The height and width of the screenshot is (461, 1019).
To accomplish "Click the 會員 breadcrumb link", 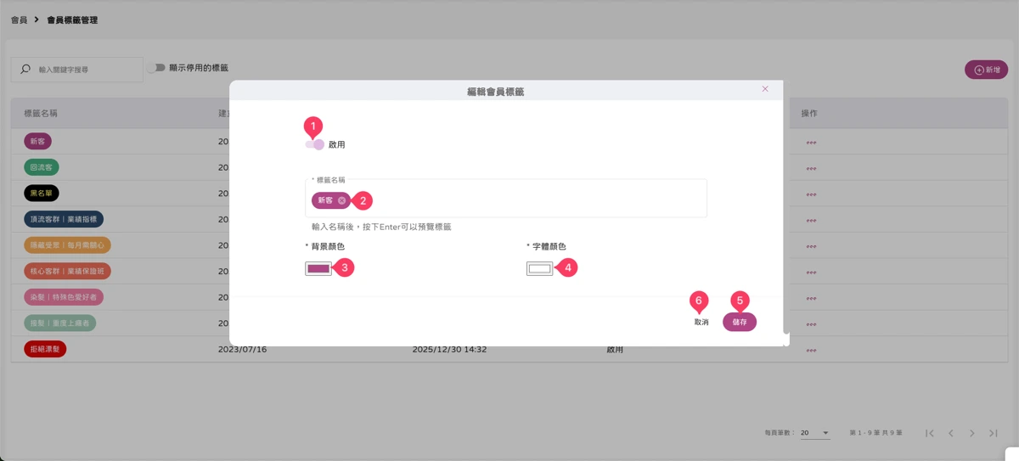I will click(19, 20).
